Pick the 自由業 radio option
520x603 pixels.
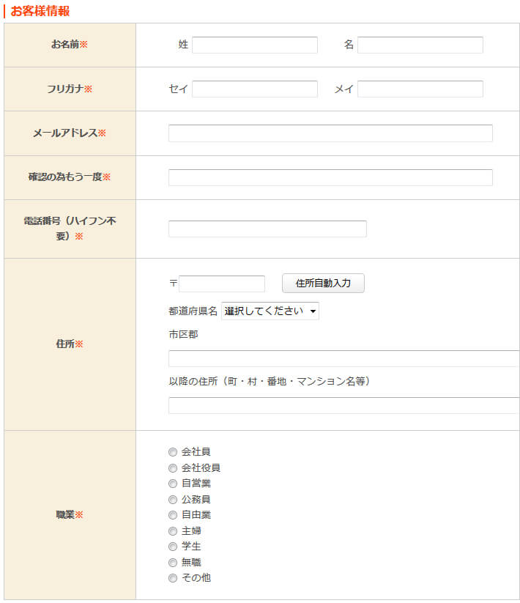[172, 515]
